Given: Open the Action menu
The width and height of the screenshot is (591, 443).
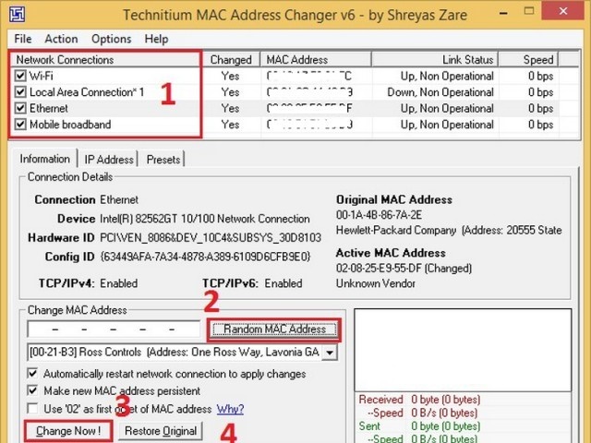Looking at the screenshot, I should click(61, 39).
